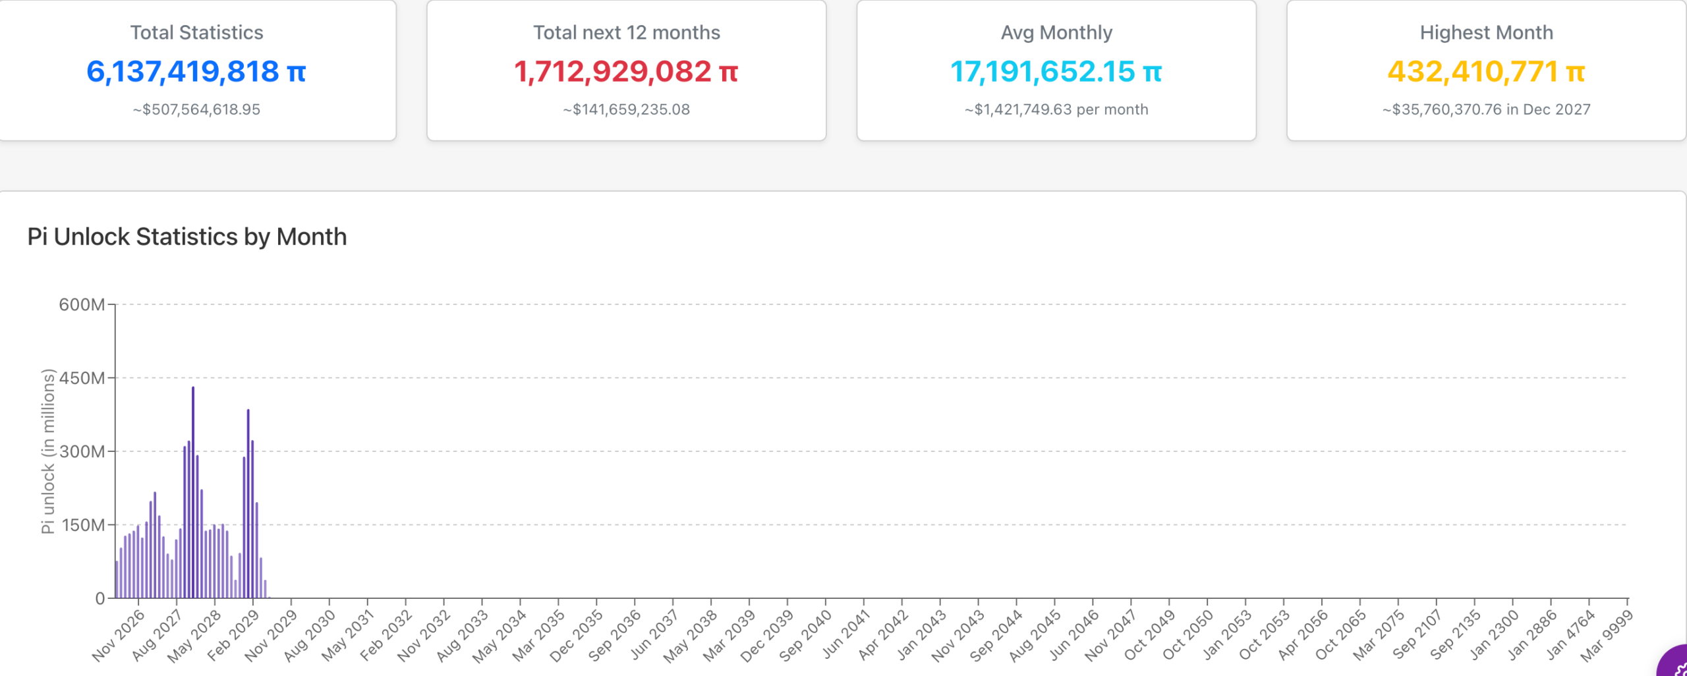This screenshot has width=1687, height=676.
Task: Click the Aug 2030 x-axis label
Action: [x=310, y=635]
